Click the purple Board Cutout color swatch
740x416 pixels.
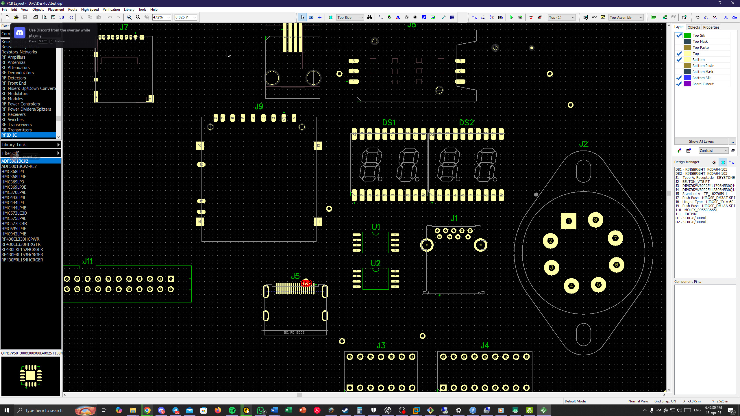click(687, 84)
